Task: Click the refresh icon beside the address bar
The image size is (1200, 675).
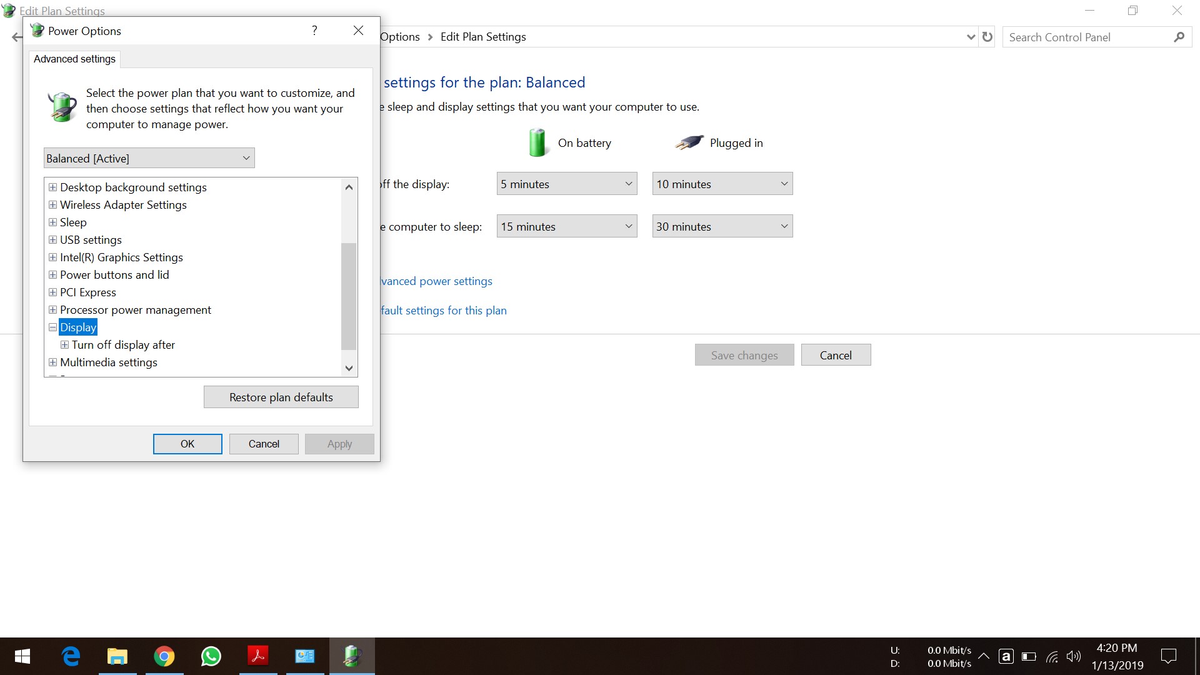Action: 987,36
